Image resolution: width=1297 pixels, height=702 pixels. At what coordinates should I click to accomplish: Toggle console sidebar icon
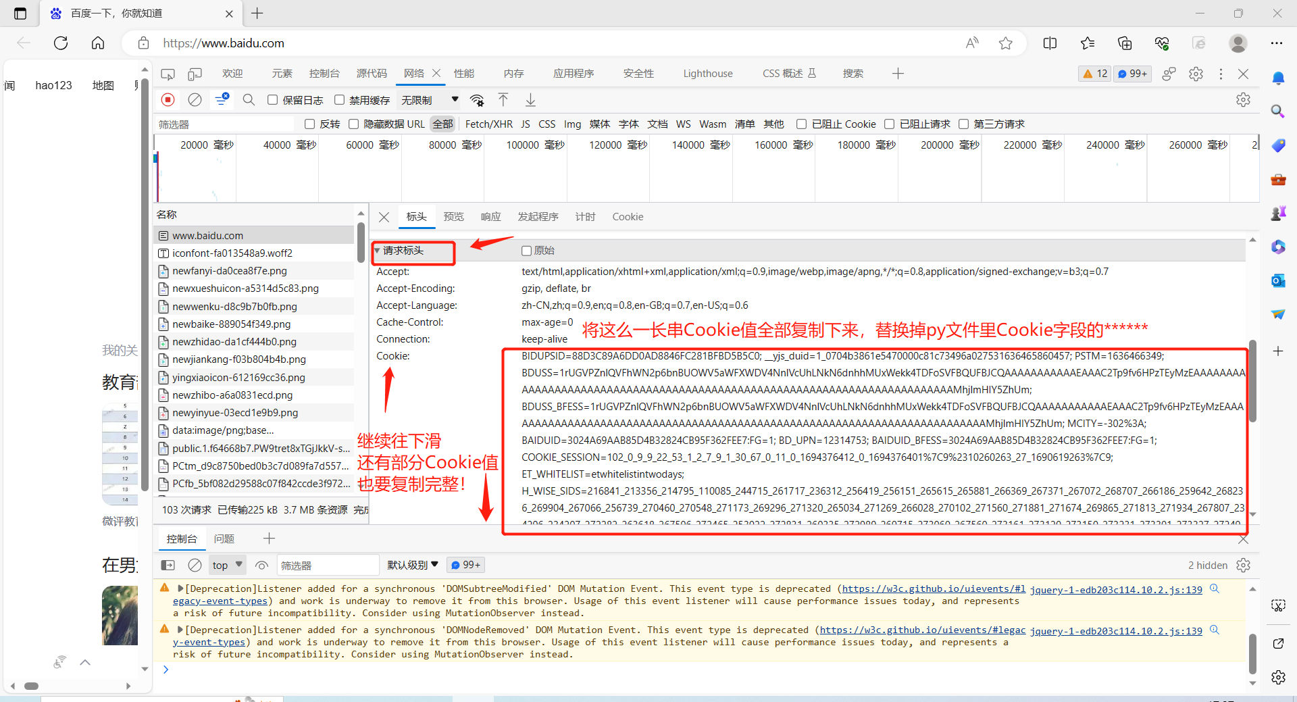point(168,565)
